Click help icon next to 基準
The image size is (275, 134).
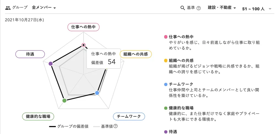coord(199,8)
